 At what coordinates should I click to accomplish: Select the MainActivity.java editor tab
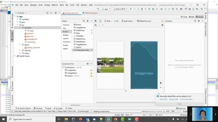[x=91, y=13]
